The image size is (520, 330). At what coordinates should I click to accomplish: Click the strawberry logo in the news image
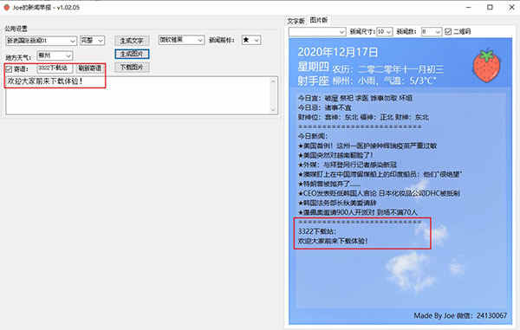(x=486, y=66)
